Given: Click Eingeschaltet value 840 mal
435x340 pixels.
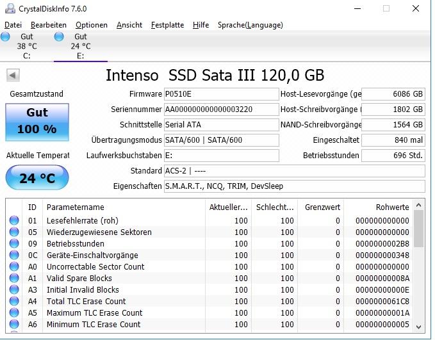Looking at the screenshot, I should 393,140.
